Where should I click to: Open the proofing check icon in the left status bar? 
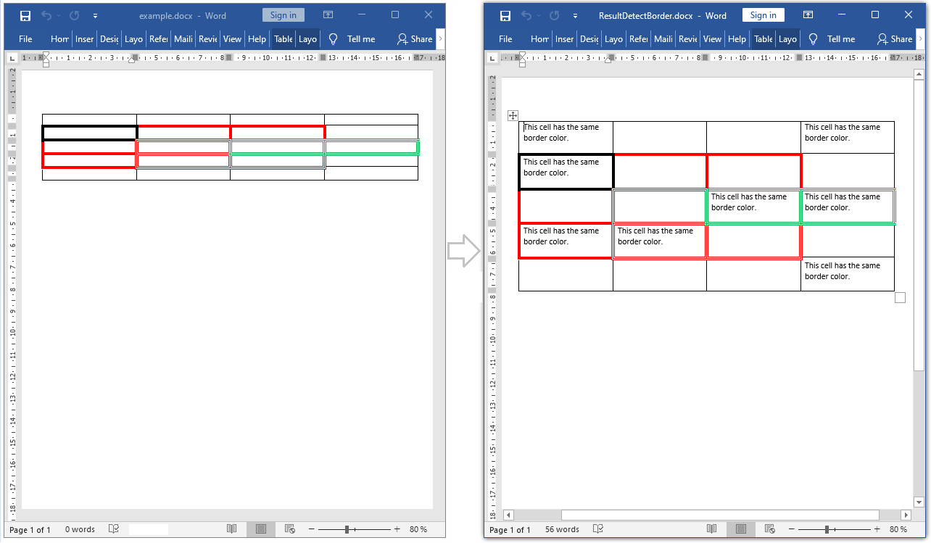[113, 530]
